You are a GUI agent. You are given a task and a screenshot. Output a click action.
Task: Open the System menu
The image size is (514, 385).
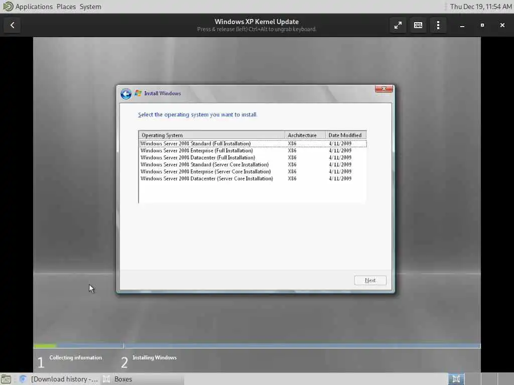(x=90, y=7)
